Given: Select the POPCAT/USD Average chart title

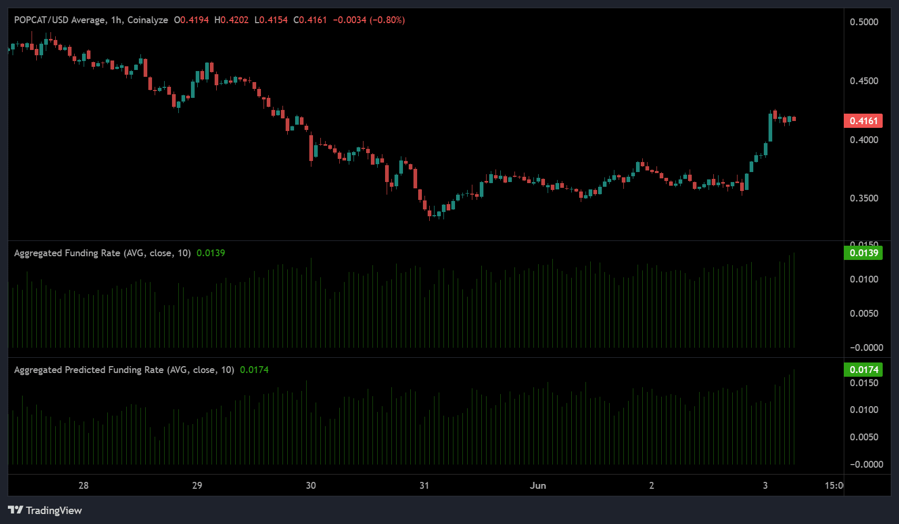Looking at the screenshot, I should point(59,20).
